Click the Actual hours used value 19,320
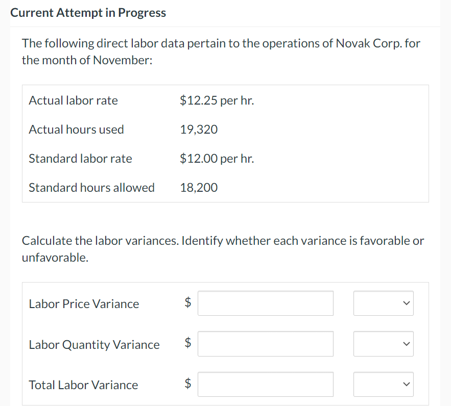Image resolution: width=451 pixels, height=406 pixels. click(x=199, y=129)
